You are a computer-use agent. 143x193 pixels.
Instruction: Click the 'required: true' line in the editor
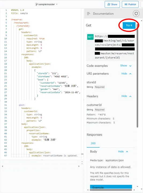click(x=35, y=39)
